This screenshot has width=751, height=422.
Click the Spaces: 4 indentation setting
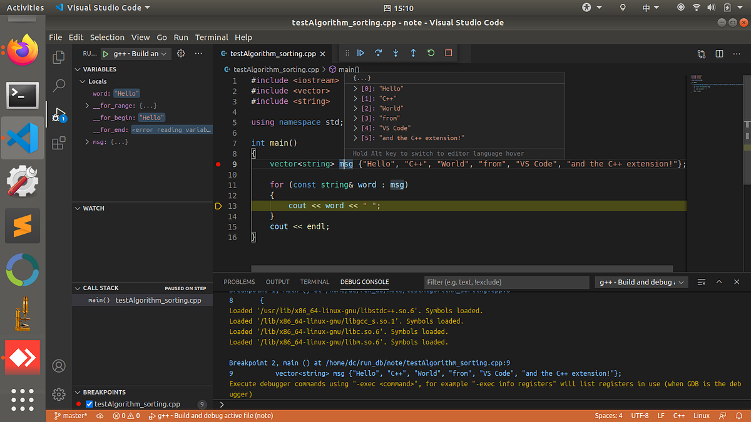[608, 416]
